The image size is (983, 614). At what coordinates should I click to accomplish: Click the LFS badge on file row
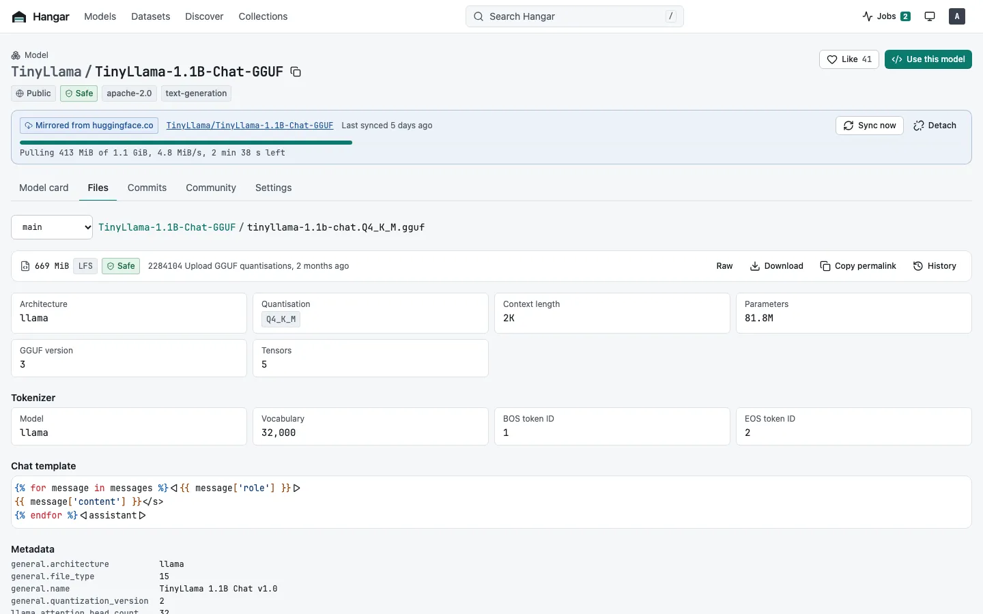[x=85, y=266]
